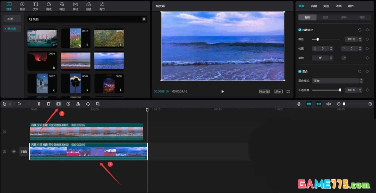
Task: Open fullscreen preview in the player
Action: 288,92
